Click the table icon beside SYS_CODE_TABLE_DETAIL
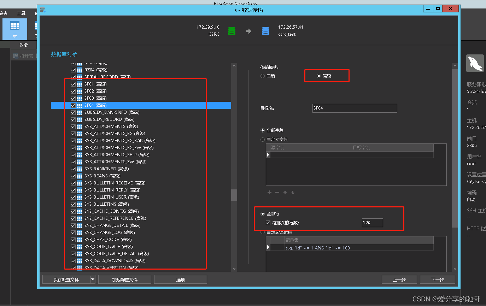This screenshot has height=306, width=486. point(80,254)
